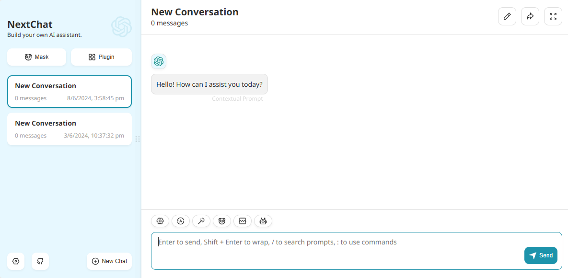This screenshot has height=278, width=568.
Task: Open the mask selector using the panda icon
Action: [x=221, y=221]
